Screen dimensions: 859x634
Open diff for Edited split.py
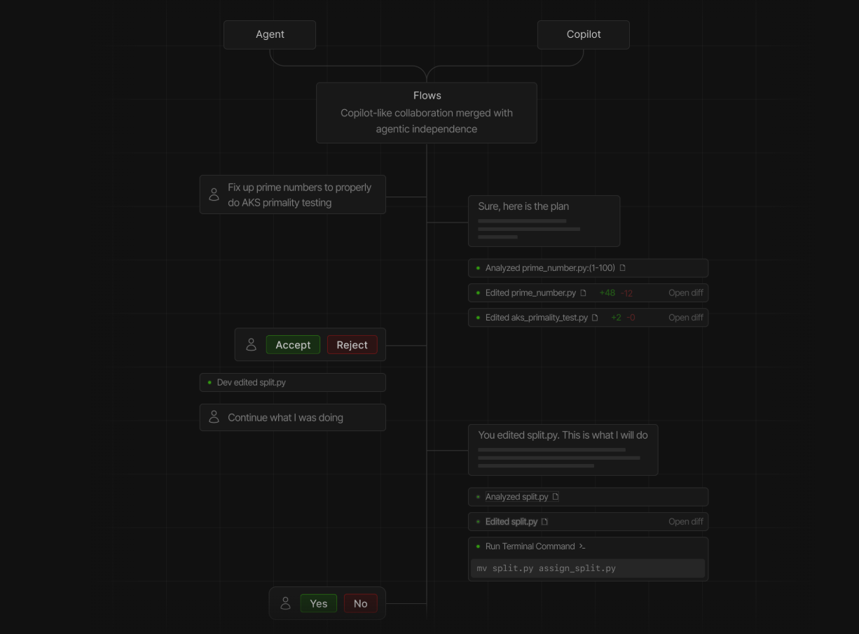685,522
